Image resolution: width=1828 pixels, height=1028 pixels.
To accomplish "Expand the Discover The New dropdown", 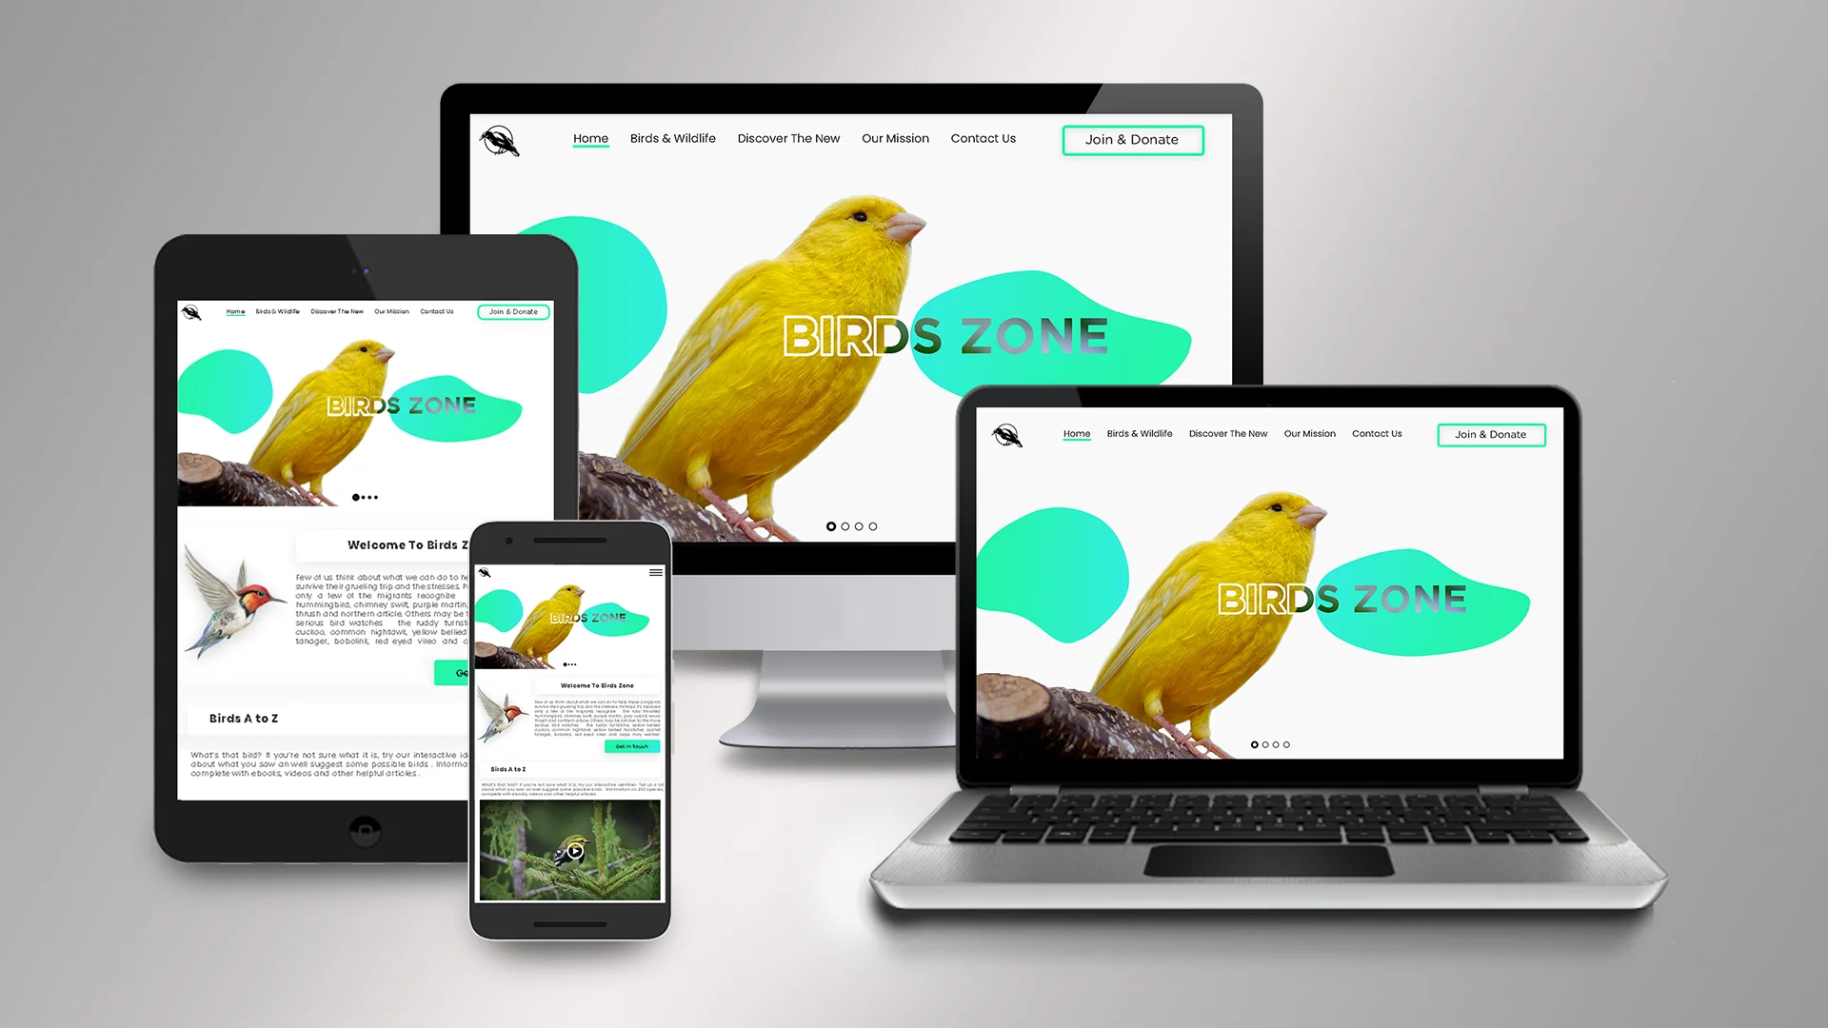I will (x=788, y=138).
